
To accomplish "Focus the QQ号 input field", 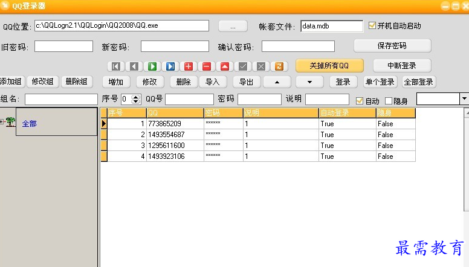I will click(x=189, y=99).
